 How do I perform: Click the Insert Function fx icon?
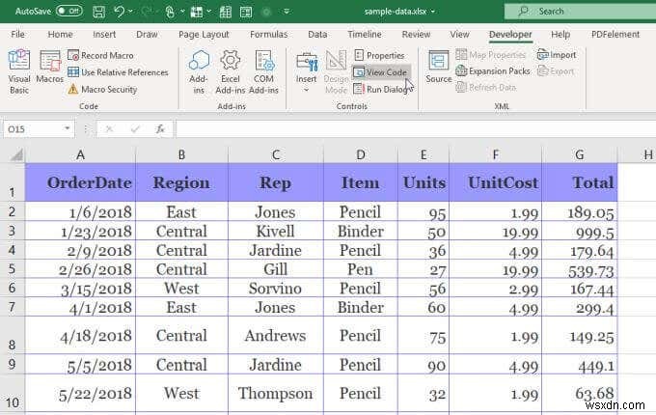pos(160,129)
